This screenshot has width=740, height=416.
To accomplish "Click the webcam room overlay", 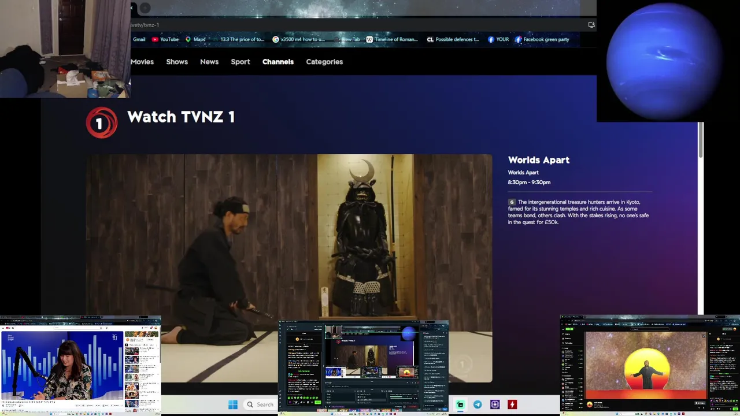I will point(65,49).
